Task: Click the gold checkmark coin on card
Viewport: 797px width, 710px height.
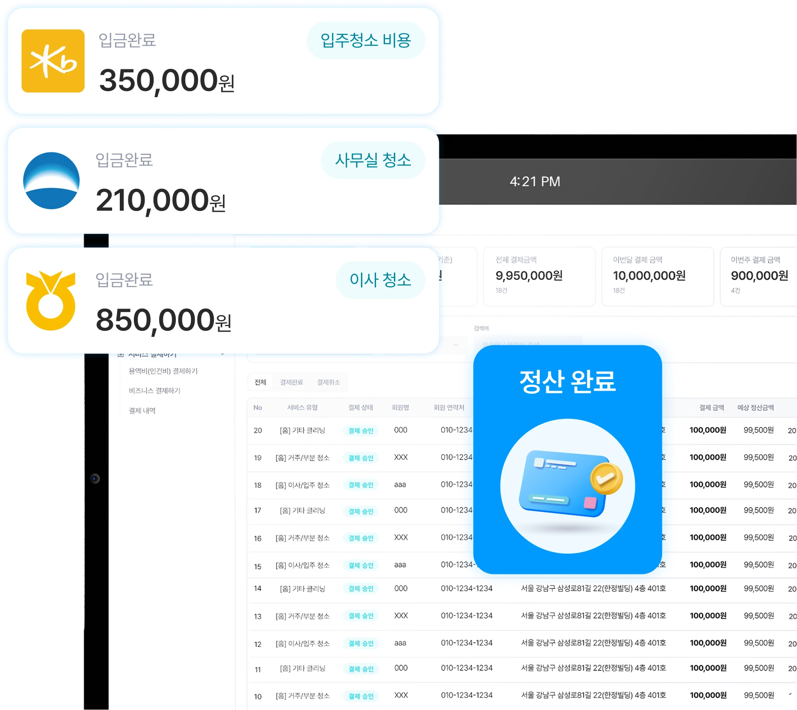Action: [606, 478]
